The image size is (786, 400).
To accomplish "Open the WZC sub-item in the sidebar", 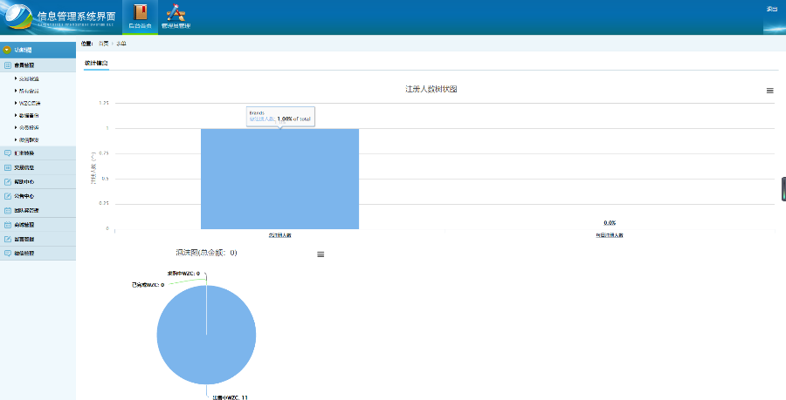I will click(30, 103).
